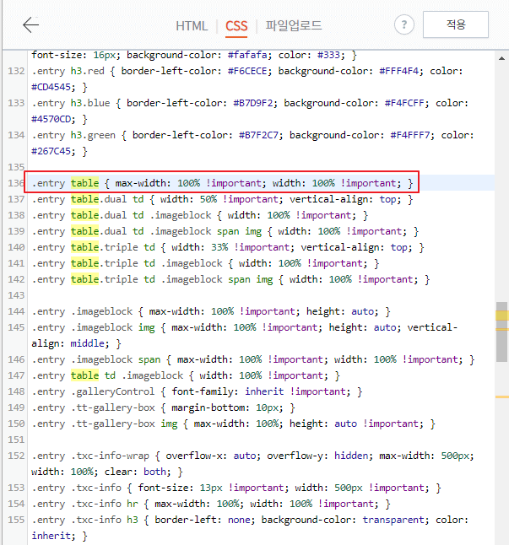Click 'inherit' value in line 148

(264, 391)
